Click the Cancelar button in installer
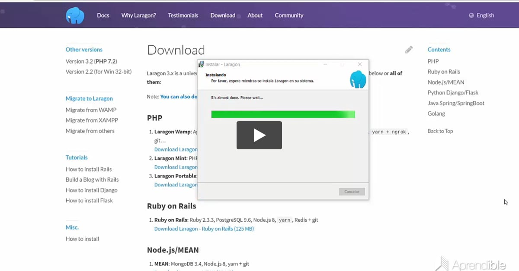The width and height of the screenshot is (519, 271). click(352, 192)
